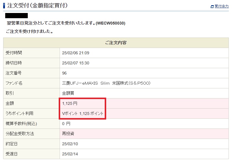The image size is (232, 162).
Task: Click the 注文受付(金額指定買付) page heading
Action: point(38,5)
